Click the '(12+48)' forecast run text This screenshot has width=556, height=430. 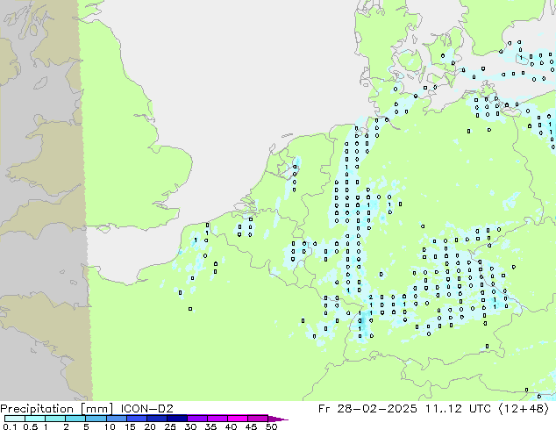[524, 409]
